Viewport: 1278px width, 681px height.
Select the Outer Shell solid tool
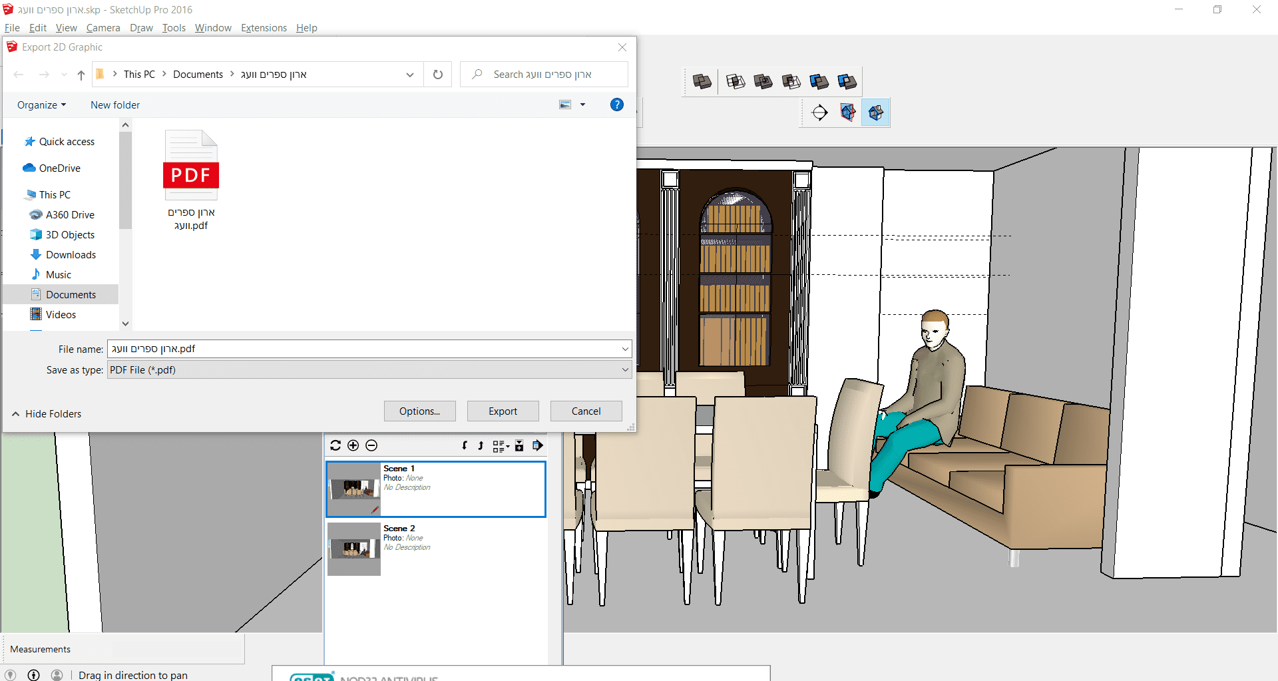[x=702, y=82]
